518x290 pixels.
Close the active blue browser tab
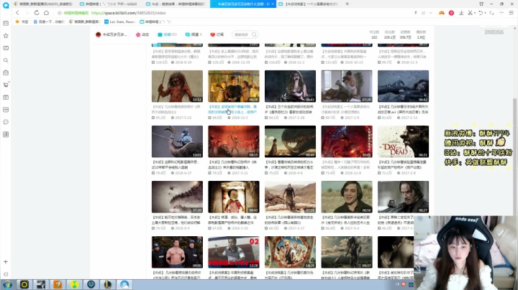pyautogui.click(x=273, y=4)
